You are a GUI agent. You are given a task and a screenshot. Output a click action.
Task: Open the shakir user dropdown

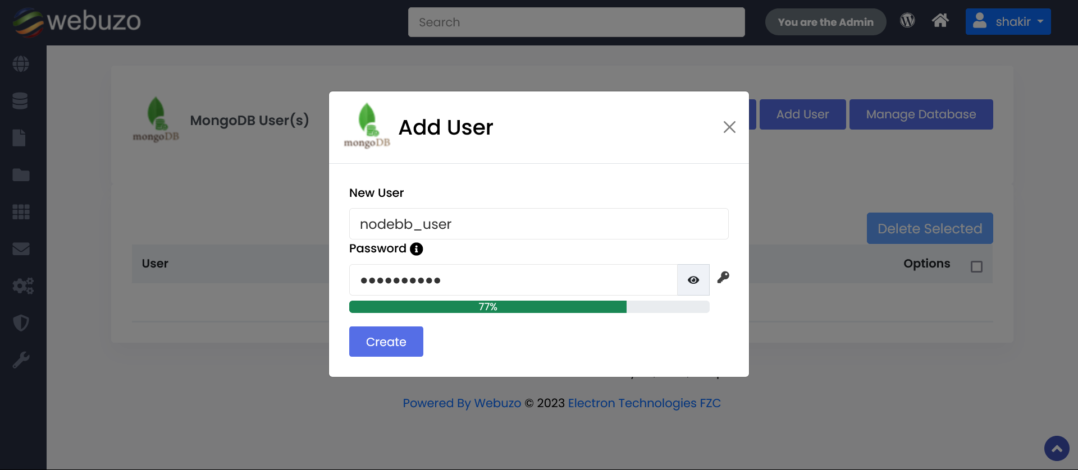(x=1008, y=22)
